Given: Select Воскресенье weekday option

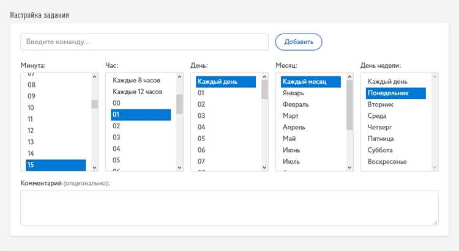Looking at the screenshot, I should click(x=396, y=161).
